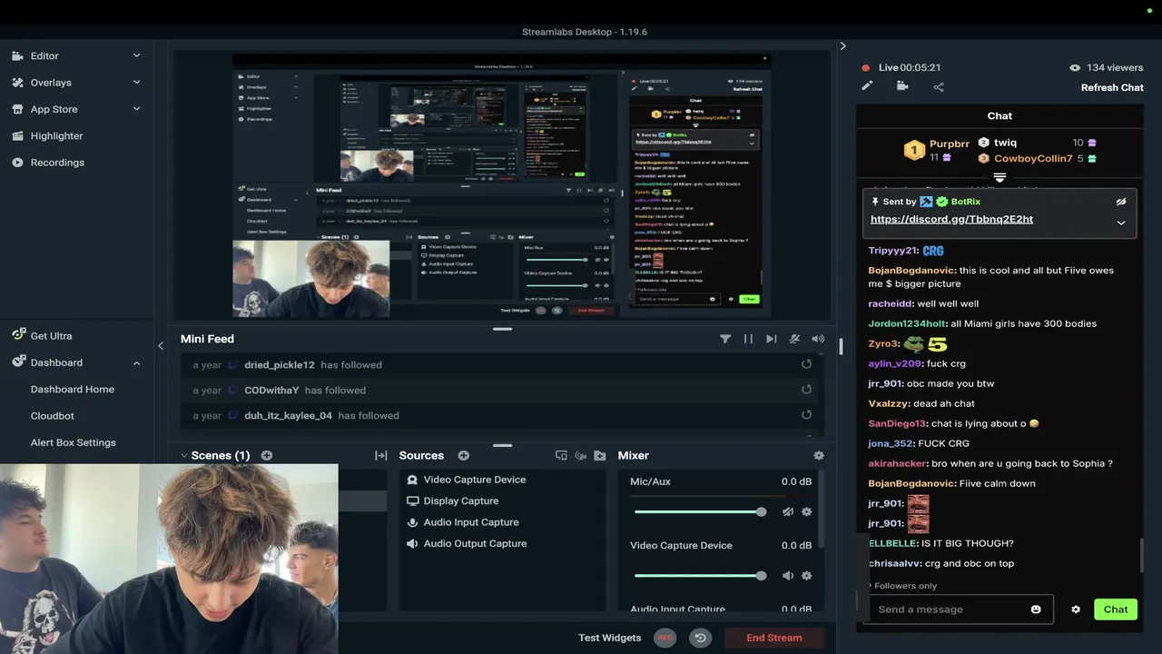Click Test Widgets

[609, 638]
